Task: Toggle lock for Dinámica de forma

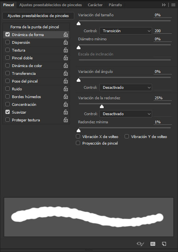Action: pos(65,35)
